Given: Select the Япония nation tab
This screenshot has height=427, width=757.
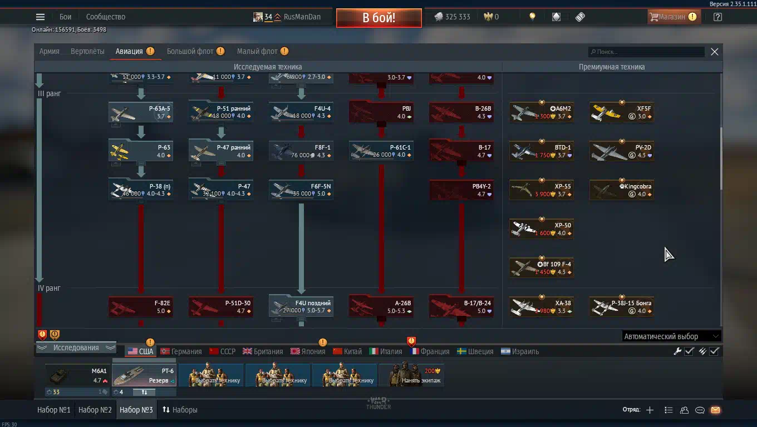Looking at the screenshot, I should pos(307,351).
